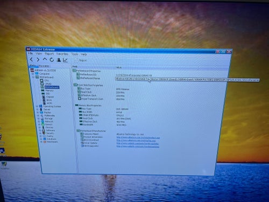Select highlighted Motherboard child item in tree

tap(52, 87)
